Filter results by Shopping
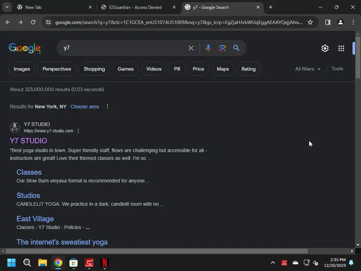Viewport: 361px width, 271px height. click(x=94, y=69)
